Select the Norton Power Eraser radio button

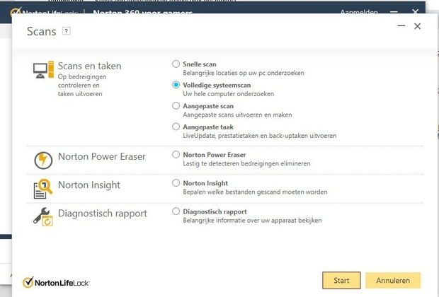coord(176,154)
